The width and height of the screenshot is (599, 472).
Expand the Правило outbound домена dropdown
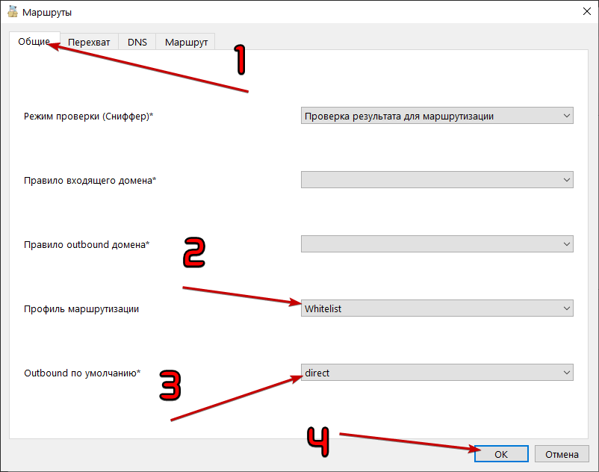coord(437,244)
